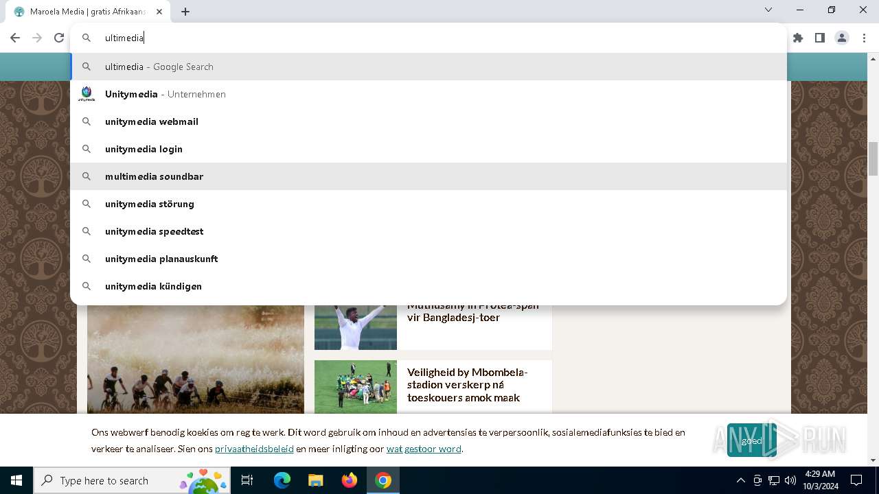Select 'unitymedia login' suggestion

(429, 149)
